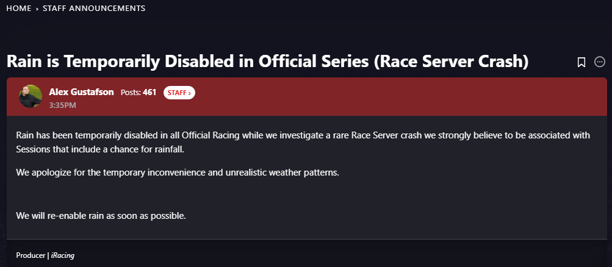This screenshot has height=267, width=612.
Task: Click the italic iRacing signature text
Action: point(63,255)
